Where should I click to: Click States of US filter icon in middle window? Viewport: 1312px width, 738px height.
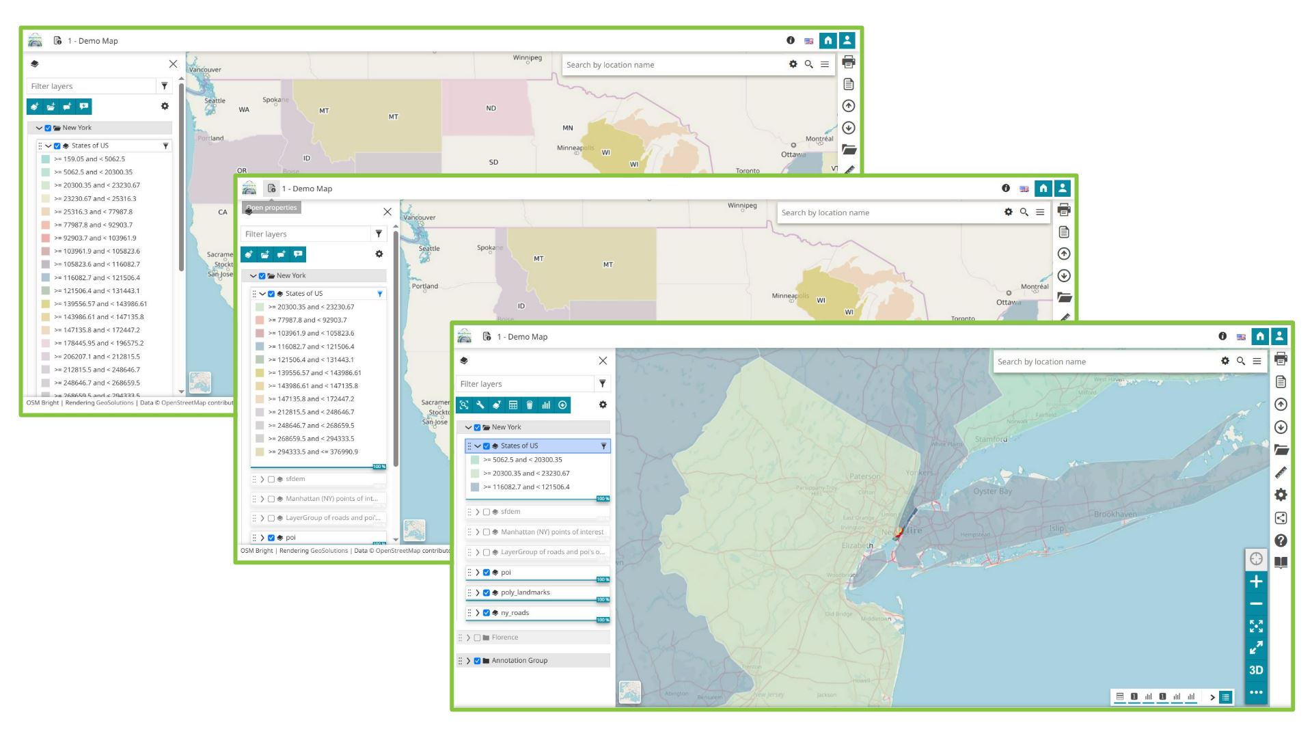click(380, 294)
